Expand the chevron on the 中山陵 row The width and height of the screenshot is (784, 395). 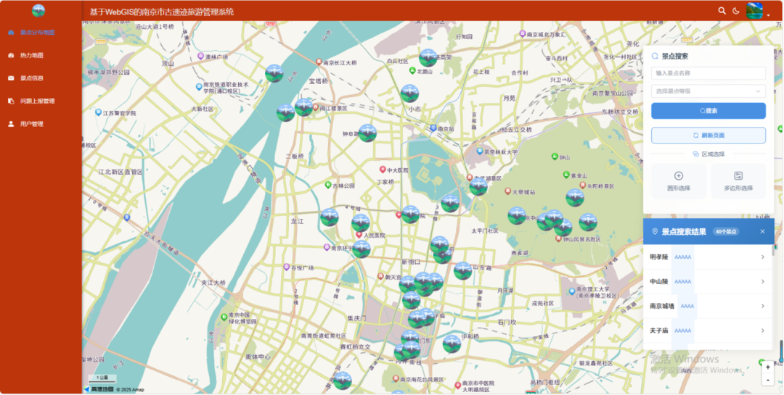click(x=762, y=282)
